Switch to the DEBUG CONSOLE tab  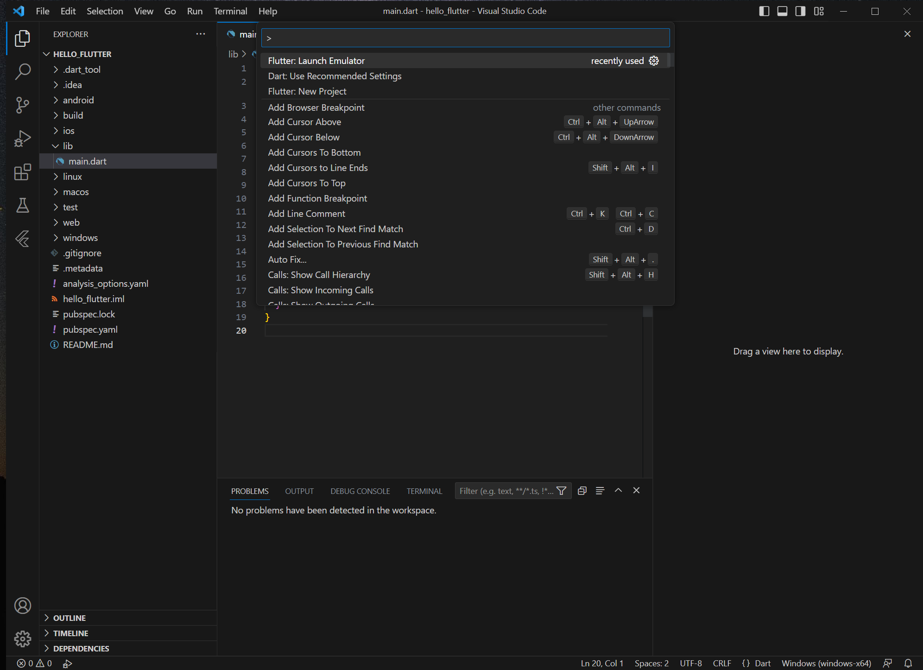coord(360,491)
